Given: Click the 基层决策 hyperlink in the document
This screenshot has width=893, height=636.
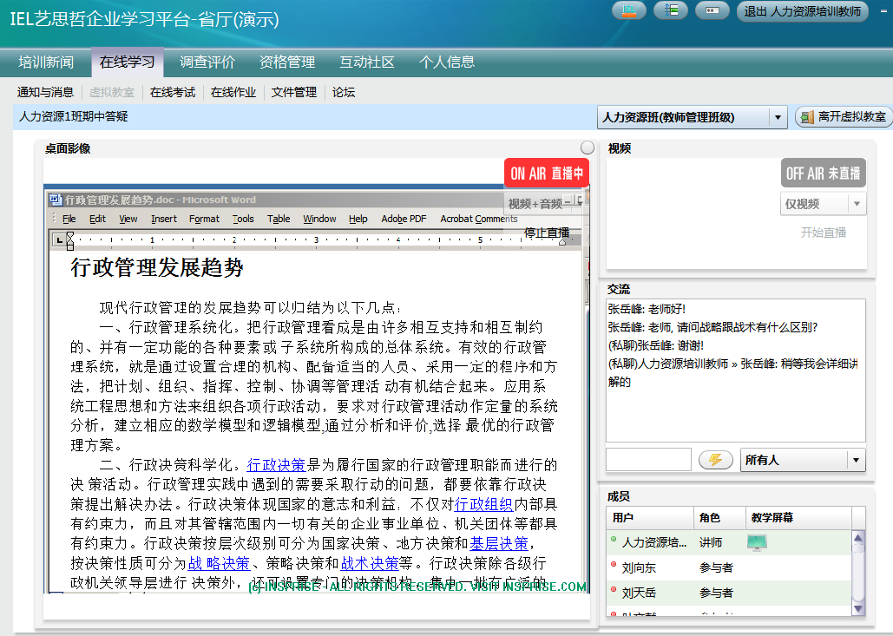Looking at the screenshot, I should pos(499,544).
